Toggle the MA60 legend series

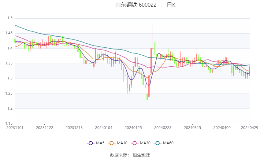[164, 143]
